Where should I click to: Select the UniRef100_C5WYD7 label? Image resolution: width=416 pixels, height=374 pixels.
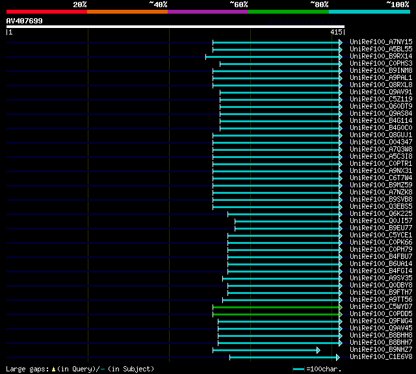381,307
